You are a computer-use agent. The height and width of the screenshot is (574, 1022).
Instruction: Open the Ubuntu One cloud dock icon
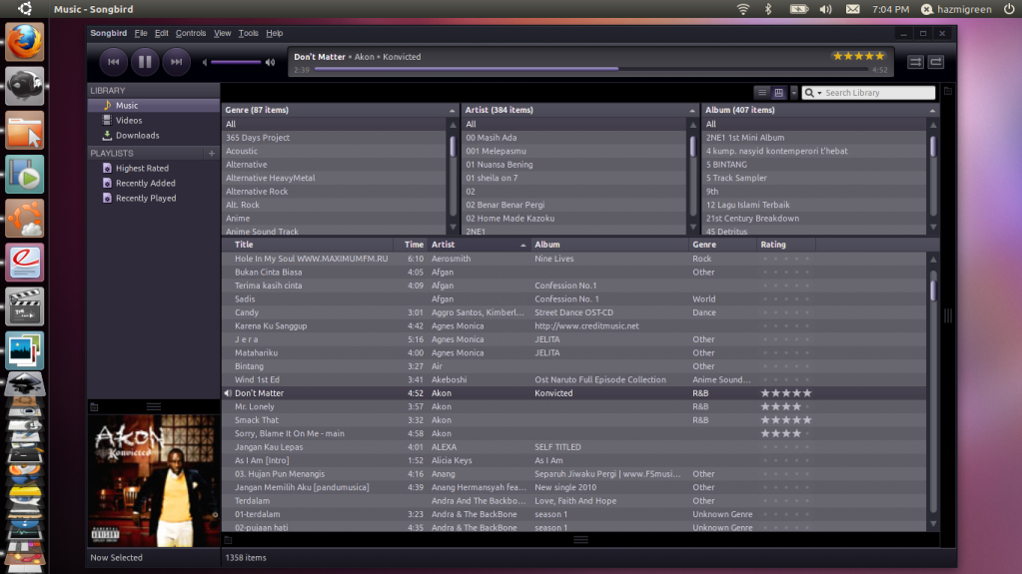pyautogui.click(x=25, y=219)
